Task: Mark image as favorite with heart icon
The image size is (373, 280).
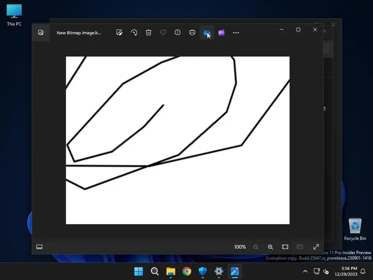Action: tap(163, 32)
